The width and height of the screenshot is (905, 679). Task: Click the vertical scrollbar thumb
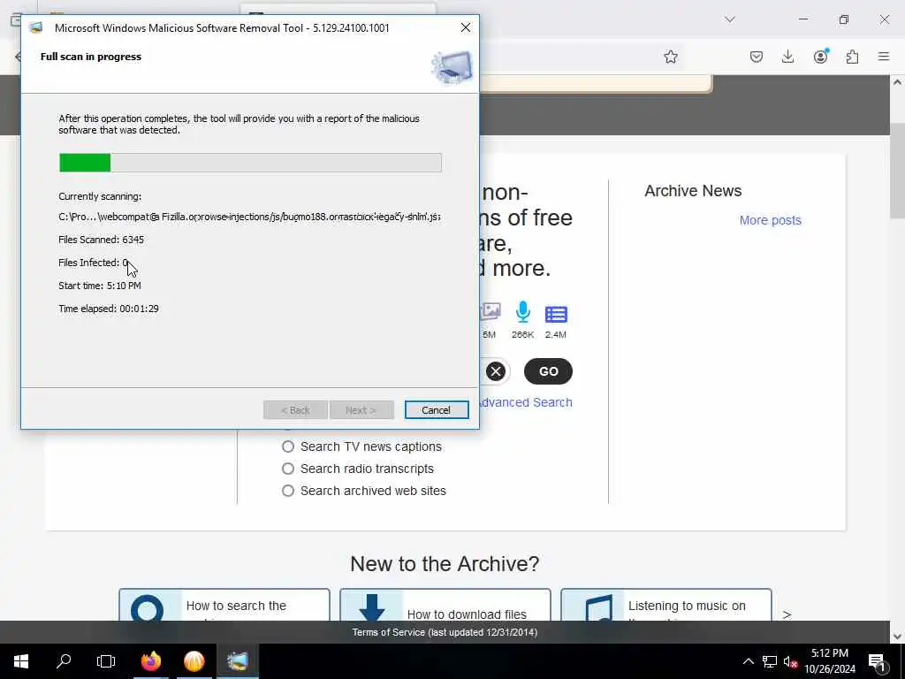pos(897,171)
